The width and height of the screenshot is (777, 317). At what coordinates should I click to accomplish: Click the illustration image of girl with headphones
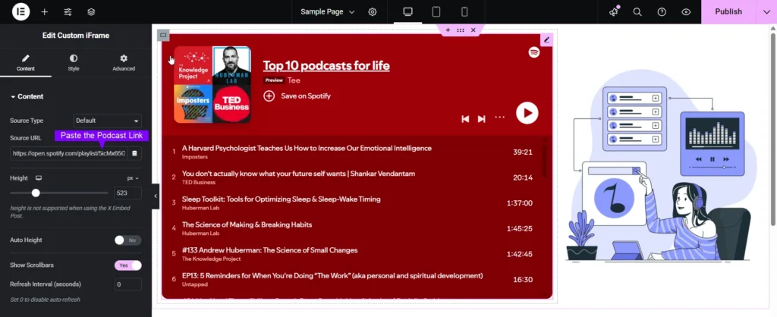click(x=662, y=165)
